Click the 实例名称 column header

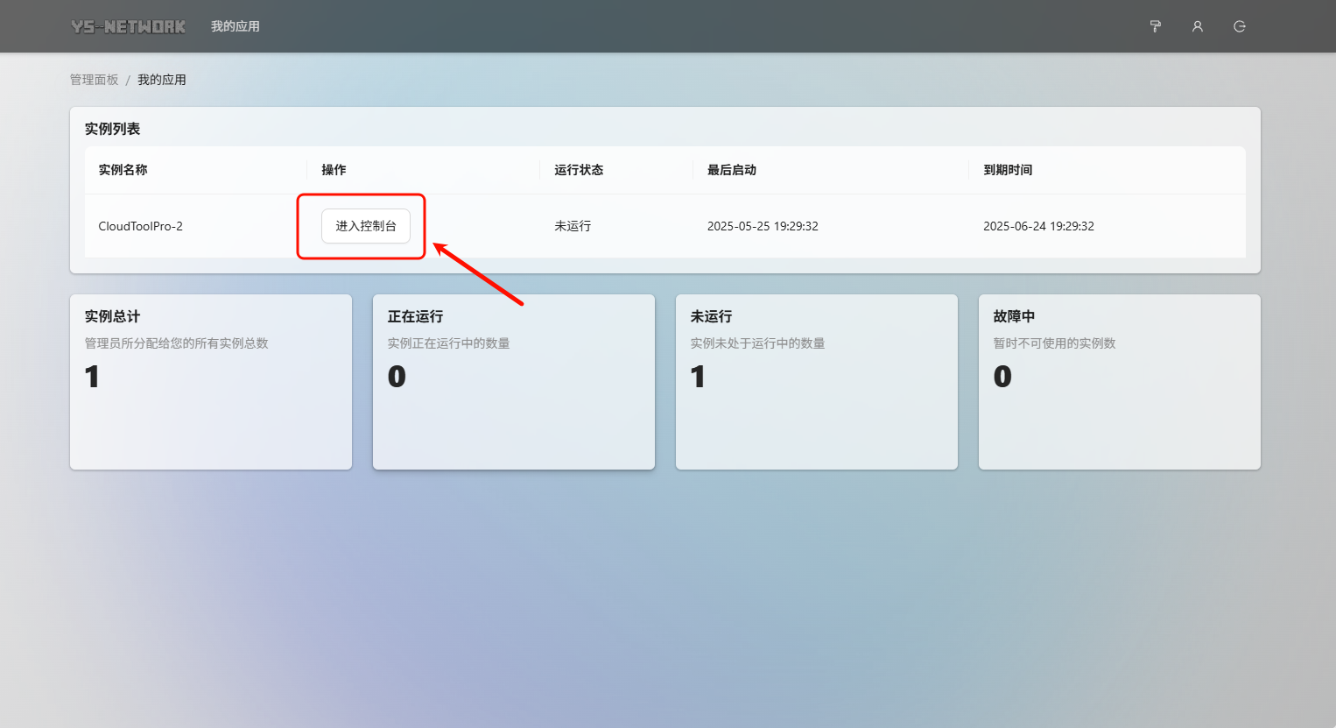123,170
